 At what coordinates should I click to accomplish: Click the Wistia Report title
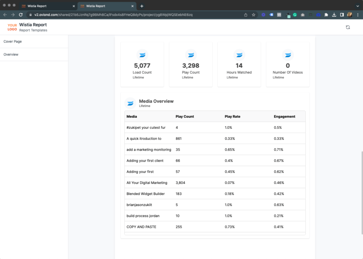(33, 25)
